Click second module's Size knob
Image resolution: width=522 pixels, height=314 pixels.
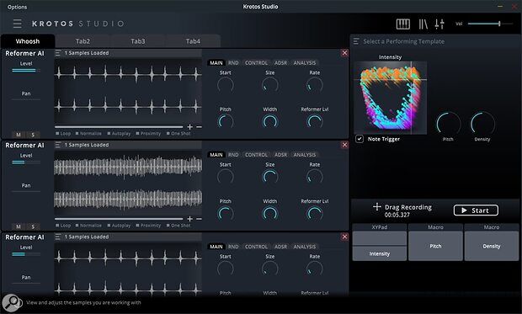[x=270, y=177]
